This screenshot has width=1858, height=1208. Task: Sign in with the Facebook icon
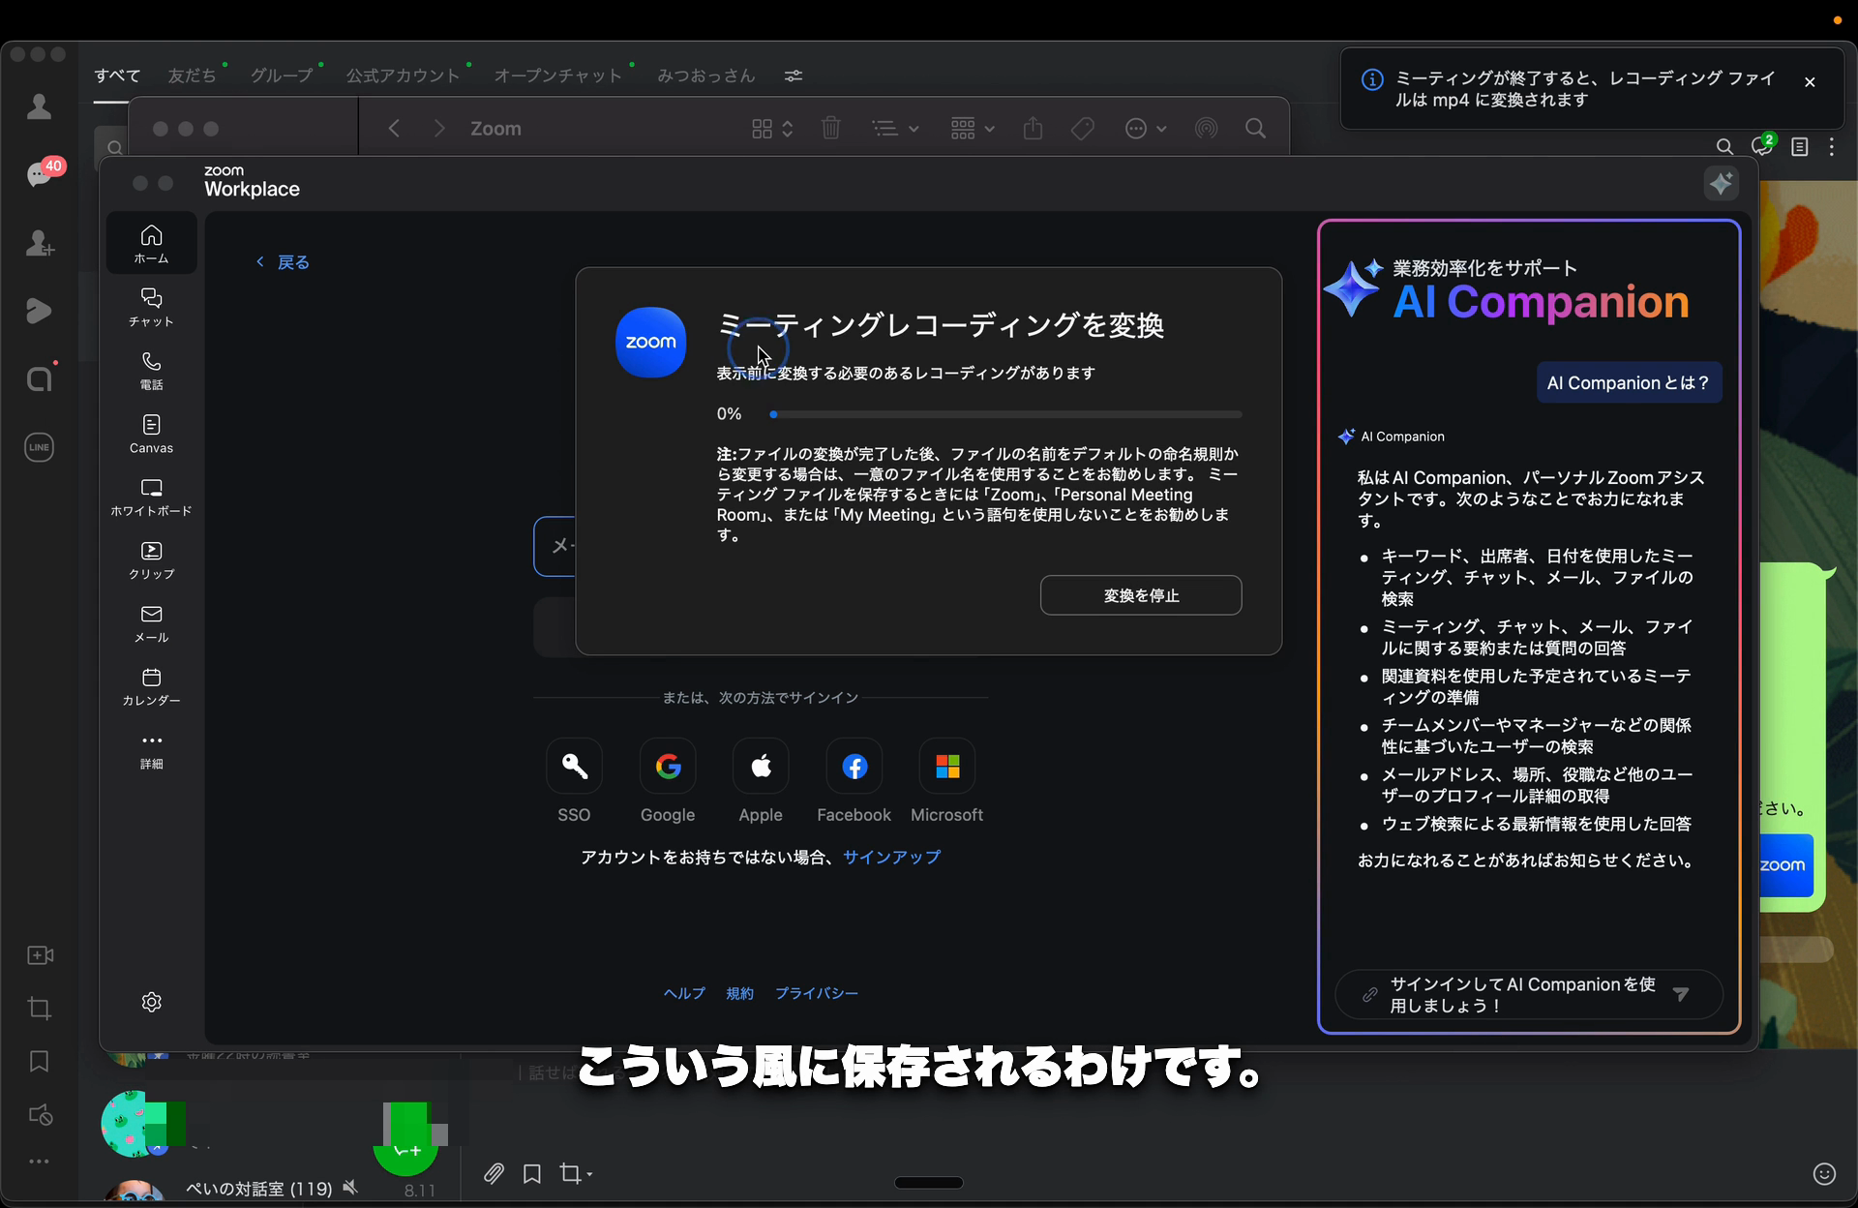point(854,767)
